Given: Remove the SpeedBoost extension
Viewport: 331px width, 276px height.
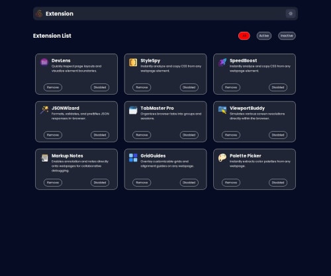Looking at the screenshot, I should [x=231, y=87].
